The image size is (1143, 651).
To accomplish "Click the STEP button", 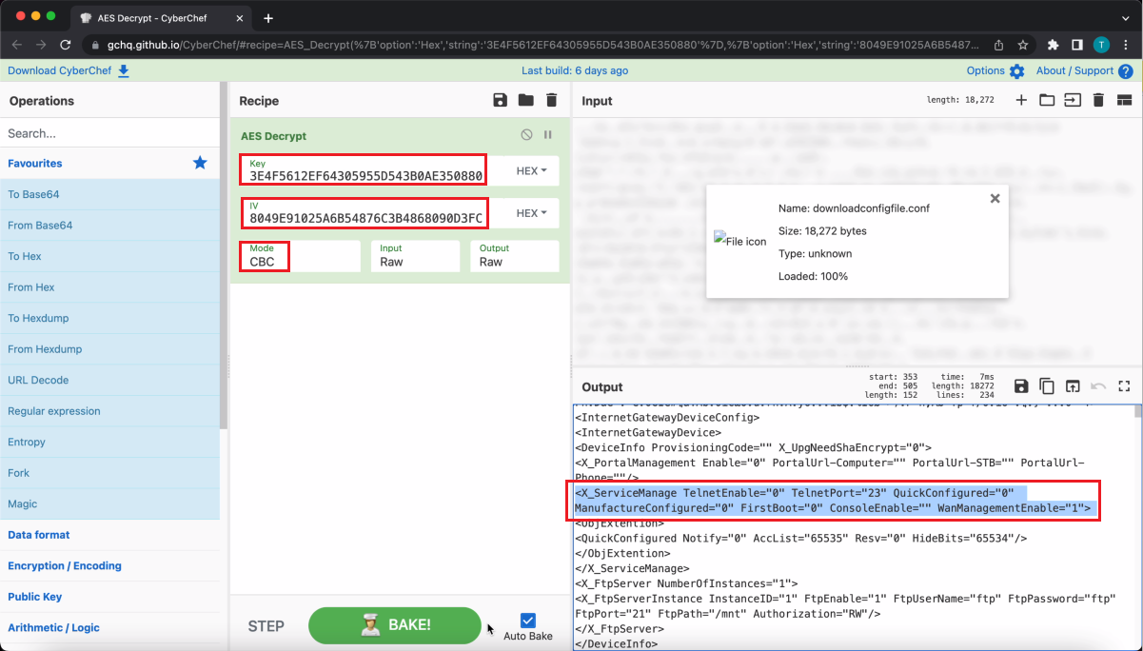I will (266, 626).
